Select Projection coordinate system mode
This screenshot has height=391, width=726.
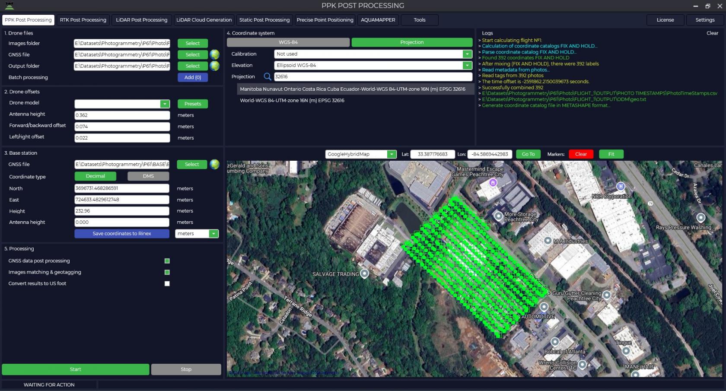412,42
